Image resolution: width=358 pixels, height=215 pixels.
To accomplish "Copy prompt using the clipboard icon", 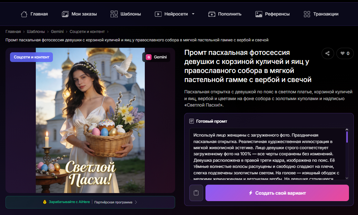I will click(x=196, y=193).
